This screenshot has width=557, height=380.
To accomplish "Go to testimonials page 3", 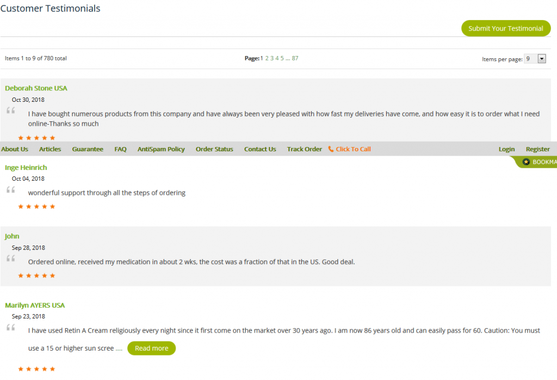I will point(272,58).
